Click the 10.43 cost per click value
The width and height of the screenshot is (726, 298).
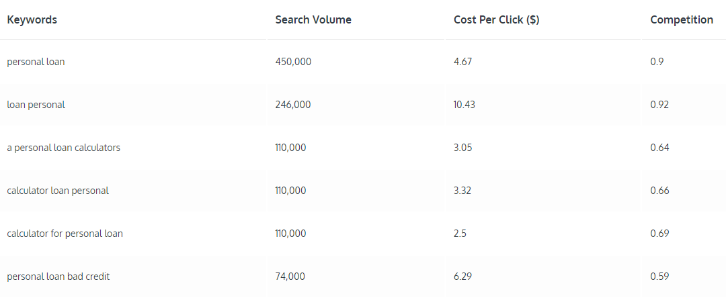click(x=465, y=105)
